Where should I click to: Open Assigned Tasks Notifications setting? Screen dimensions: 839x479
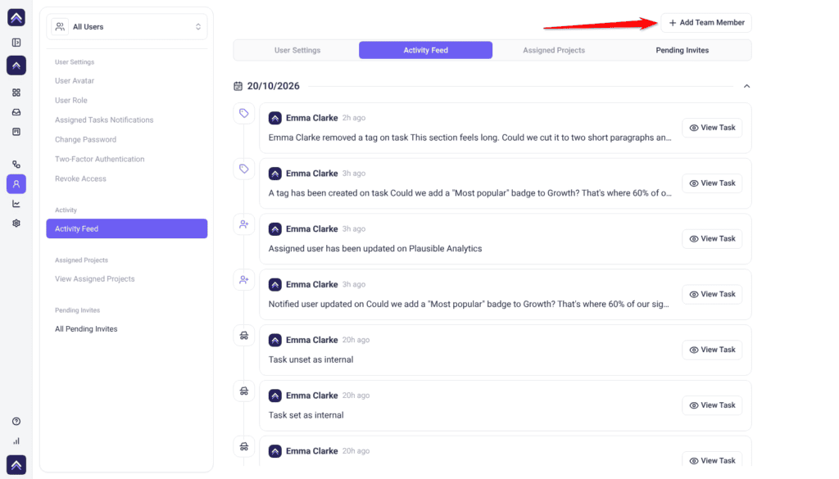pos(104,120)
